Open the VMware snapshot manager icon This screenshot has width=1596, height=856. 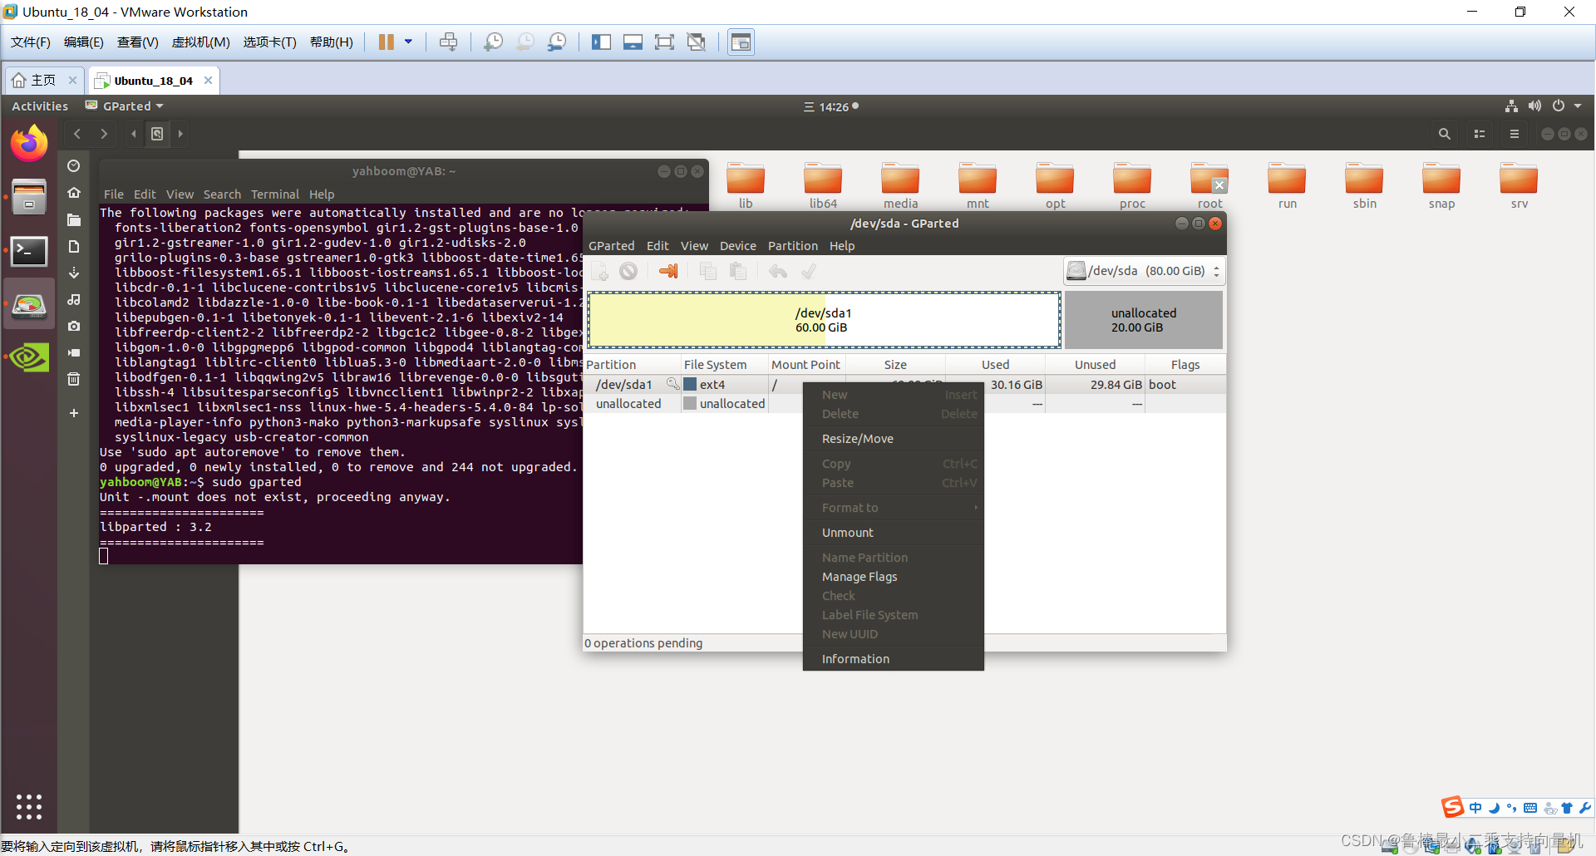tap(557, 42)
